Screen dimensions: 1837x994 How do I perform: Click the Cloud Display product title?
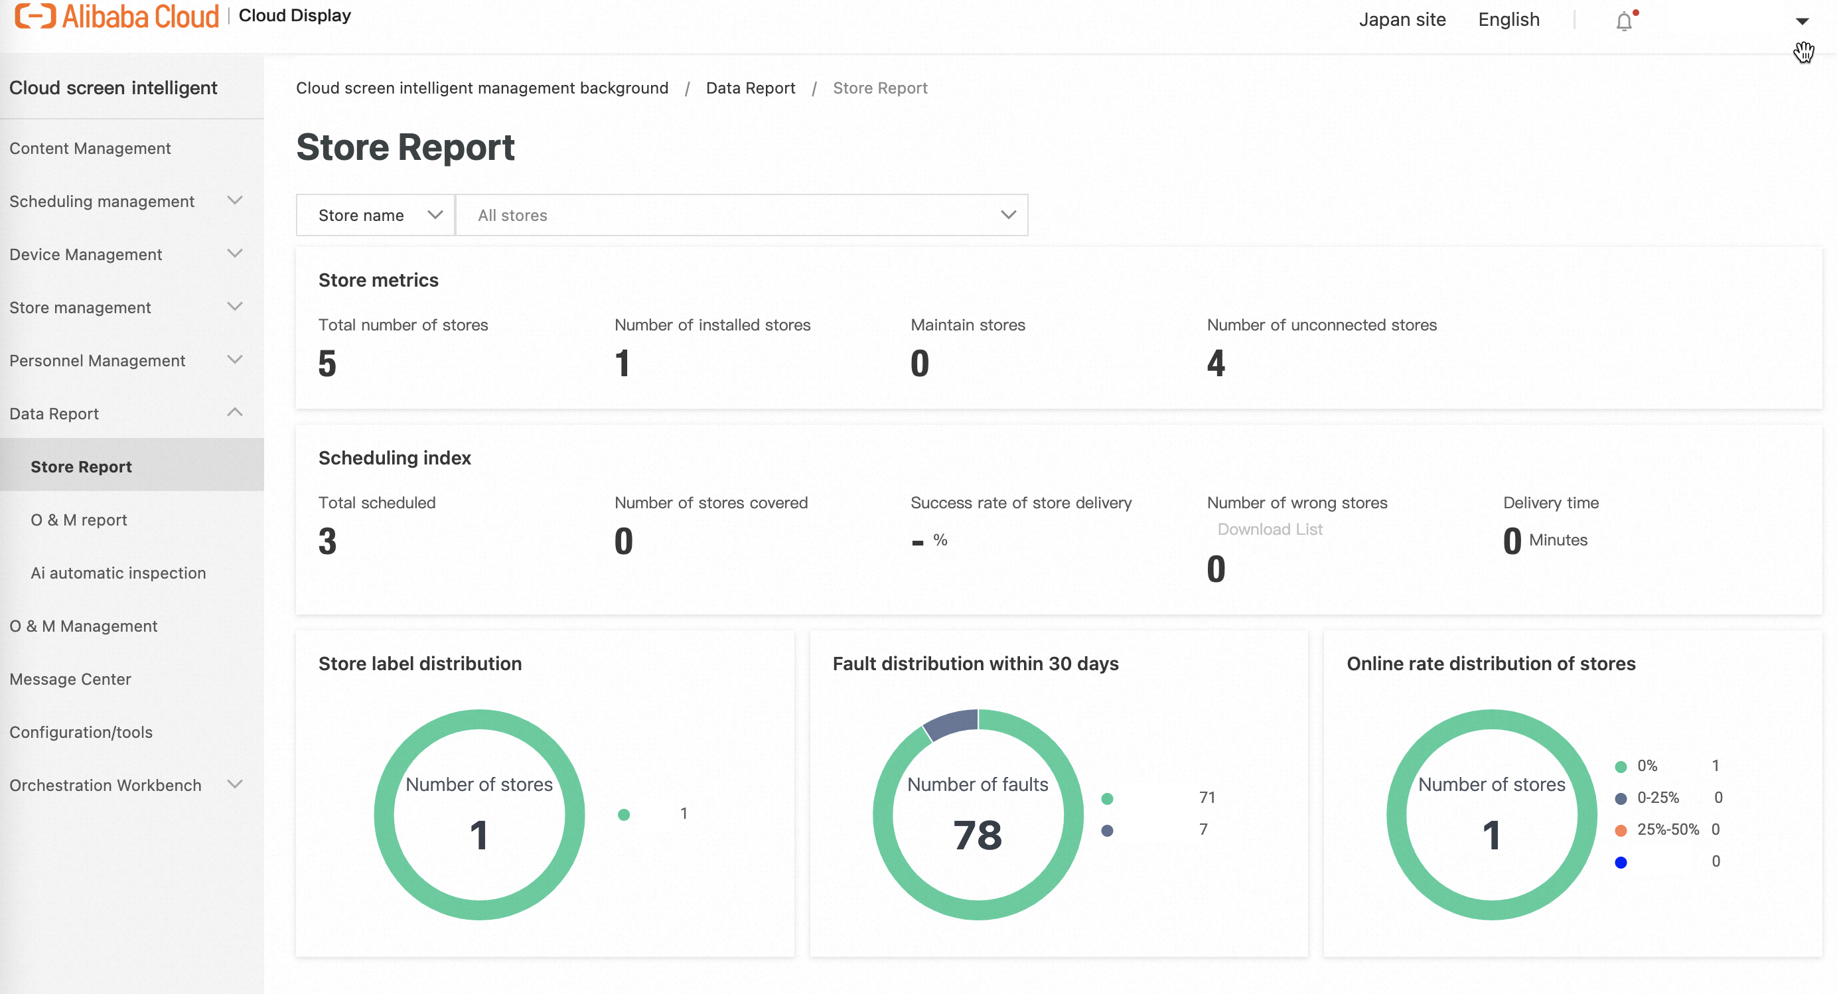click(x=295, y=16)
